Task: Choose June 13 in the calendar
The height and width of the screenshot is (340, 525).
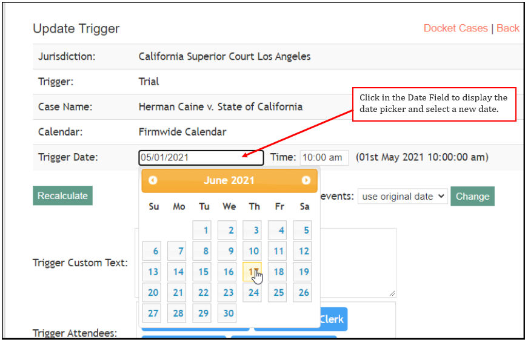Action: [153, 272]
